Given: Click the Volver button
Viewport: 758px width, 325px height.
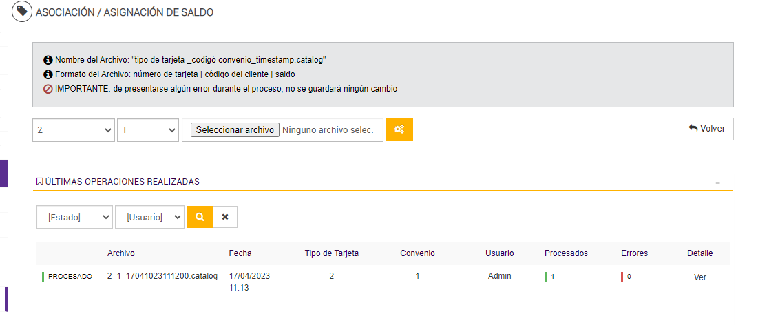Looking at the screenshot, I should click(706, 129).
